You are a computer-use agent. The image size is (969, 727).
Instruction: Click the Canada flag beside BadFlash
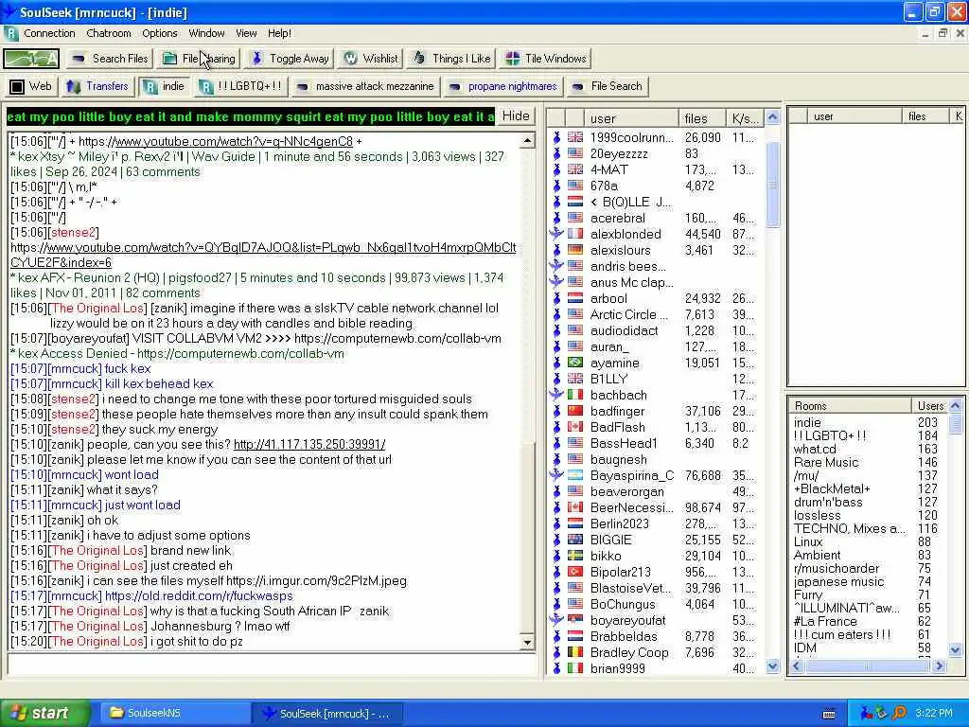[575, 427]
